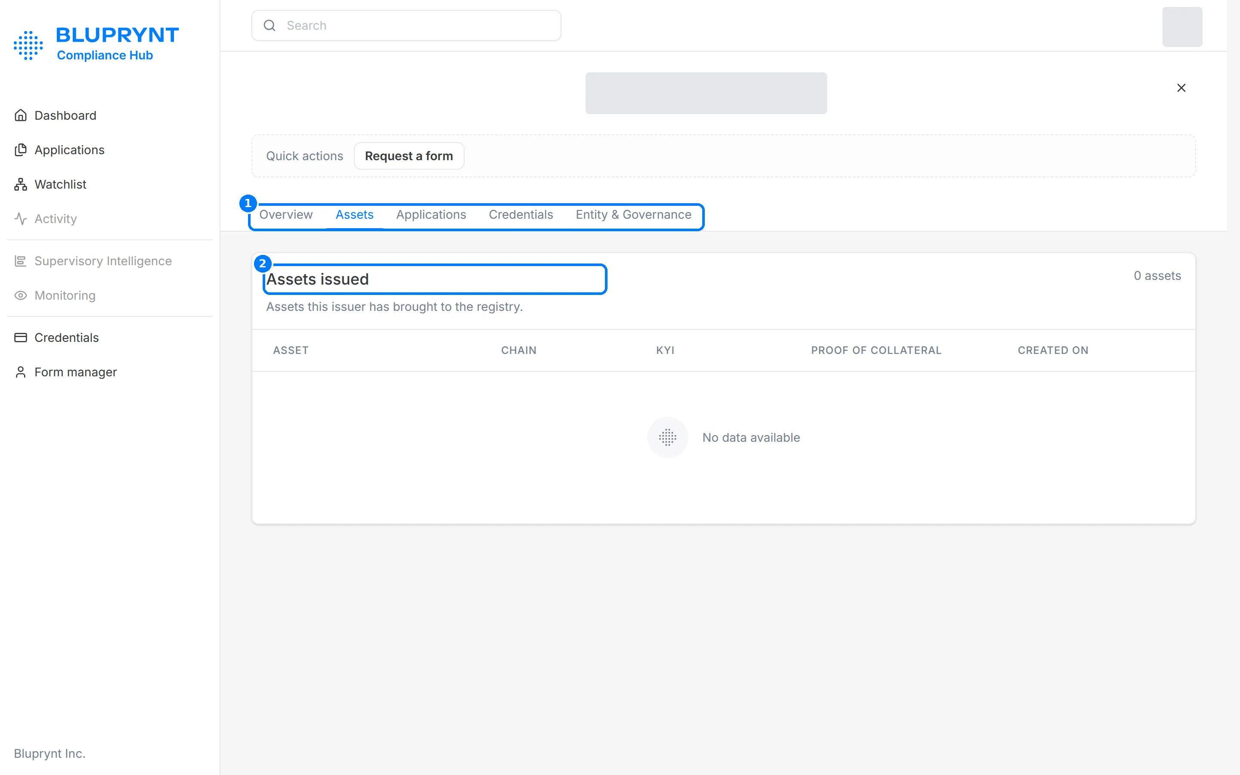Click the No data available message
Screen dimensions: 1240x775
tap(750, 437)
